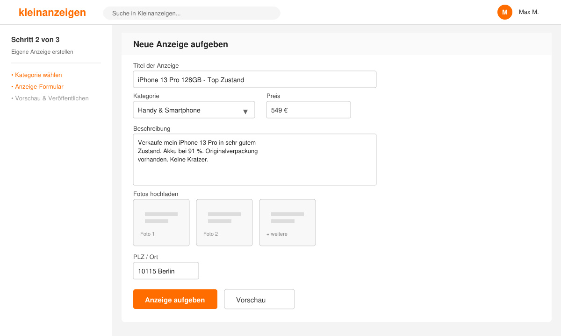Screen dimensions: 561x336
Task: Click the Fotos hochladen label
Action: pos(156,194)
